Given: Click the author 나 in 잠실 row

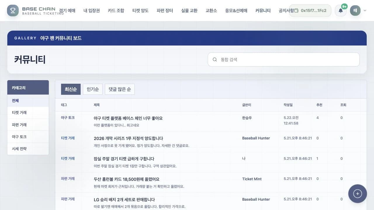Looking at the screenshot, I should pos(244,158).
